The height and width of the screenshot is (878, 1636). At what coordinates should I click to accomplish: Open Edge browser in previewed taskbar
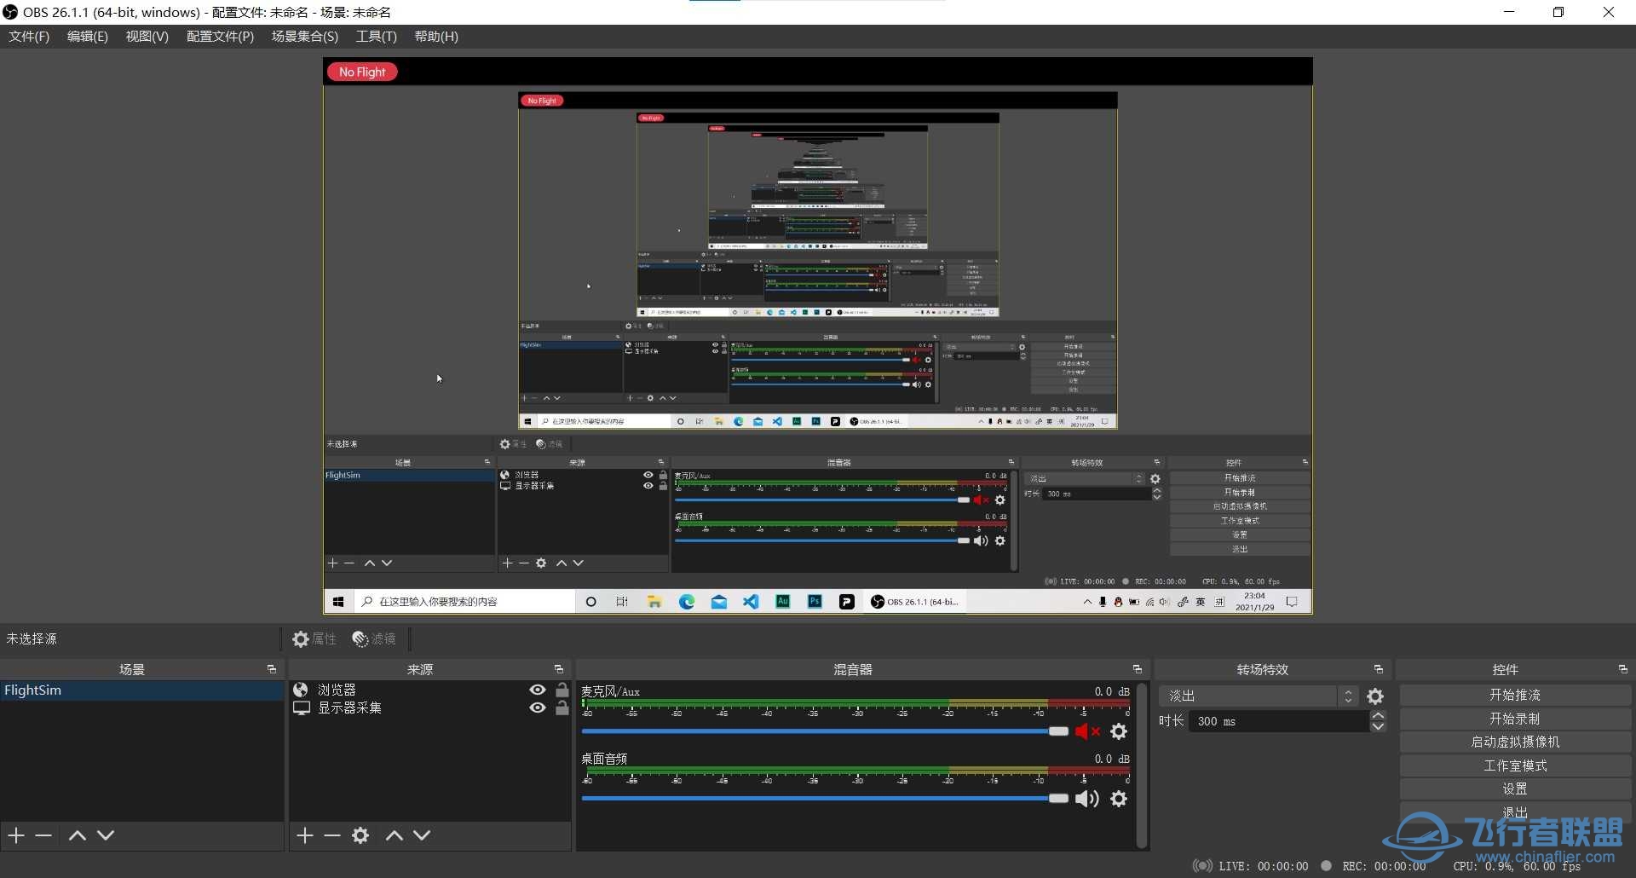coord(687,602)
